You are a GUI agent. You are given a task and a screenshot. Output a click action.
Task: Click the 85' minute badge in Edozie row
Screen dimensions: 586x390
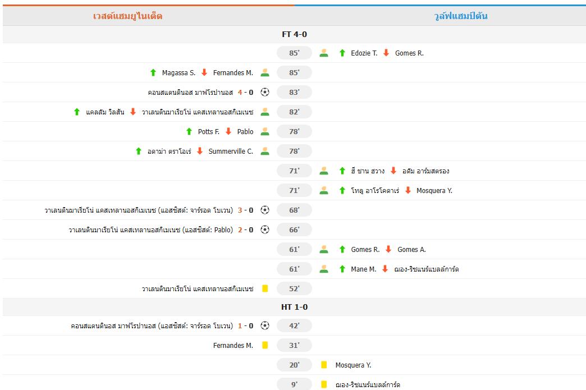coord(294,53)
